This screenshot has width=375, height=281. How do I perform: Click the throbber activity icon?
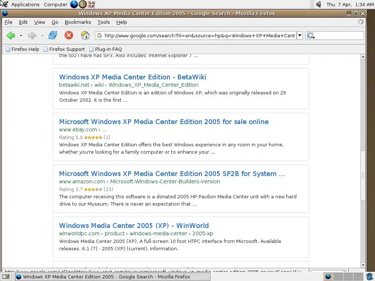click(361, 22)
